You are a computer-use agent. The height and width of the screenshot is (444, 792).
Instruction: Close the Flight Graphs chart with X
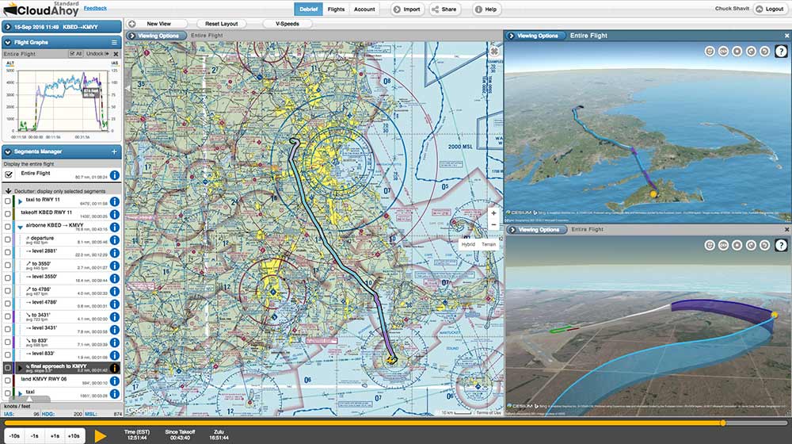(x=116, y=54)
